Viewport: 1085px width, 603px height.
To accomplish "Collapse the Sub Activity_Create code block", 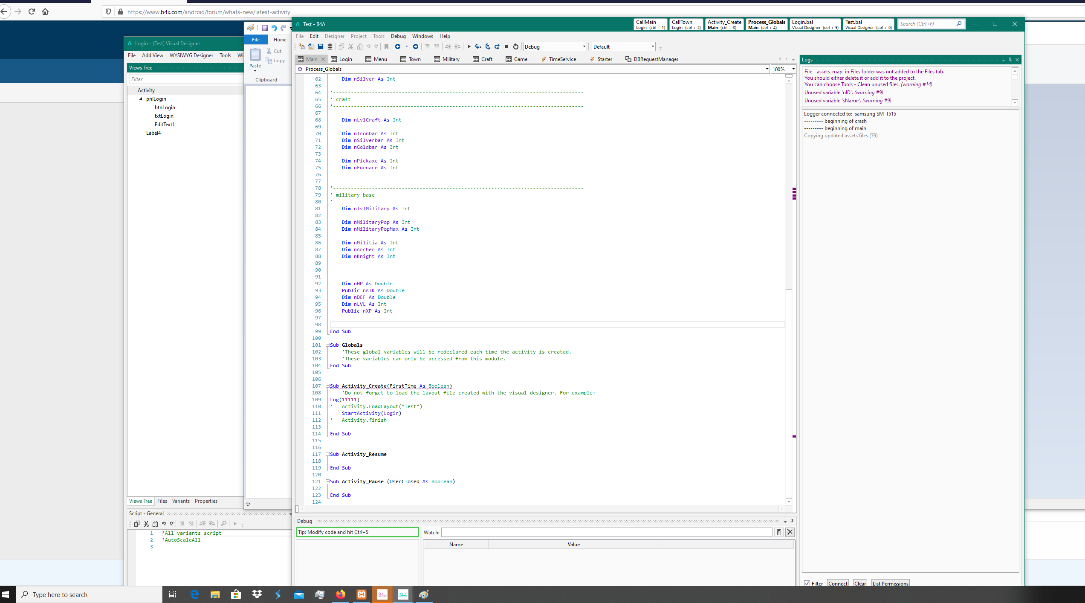I will pyautogui.click(x=327, y=386).
